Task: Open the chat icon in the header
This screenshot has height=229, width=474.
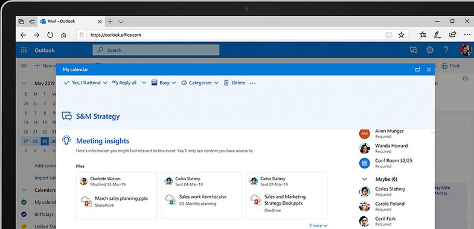Action: (414, 50)
